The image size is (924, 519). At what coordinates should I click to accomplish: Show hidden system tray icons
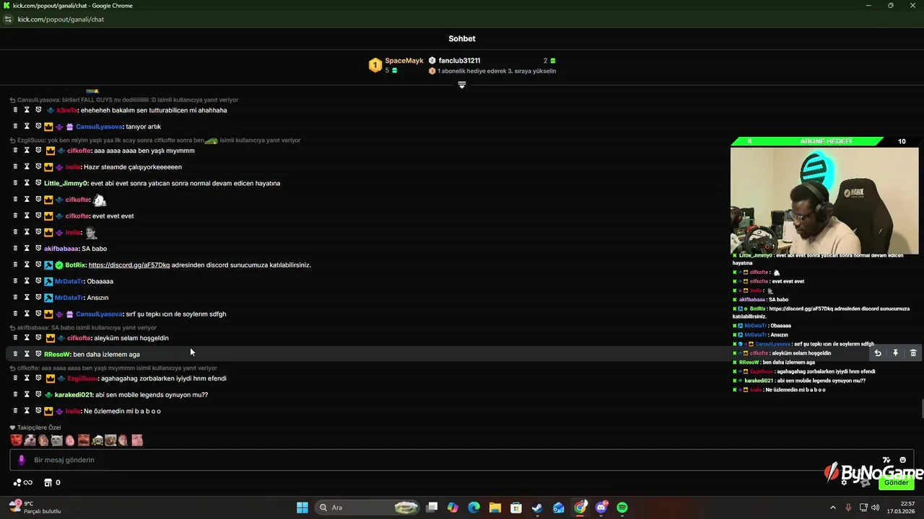pyautogui.click(x=832, y=507)
